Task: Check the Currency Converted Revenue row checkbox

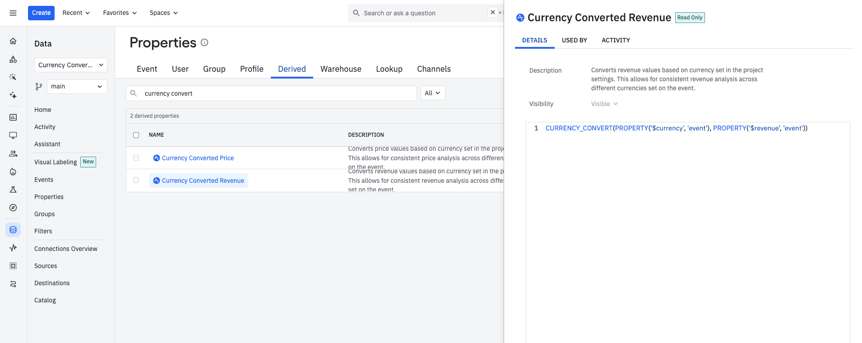Action: [136, 181]
